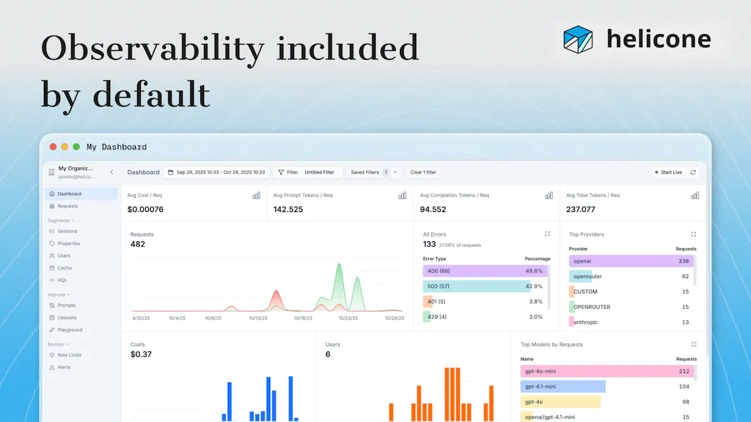Click the green window maximize dot
The width and height of the screenshot is (751, 422).
76,147
